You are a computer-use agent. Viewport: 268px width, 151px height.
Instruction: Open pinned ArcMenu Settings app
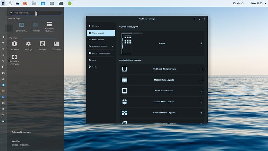(x=49, y=27)
